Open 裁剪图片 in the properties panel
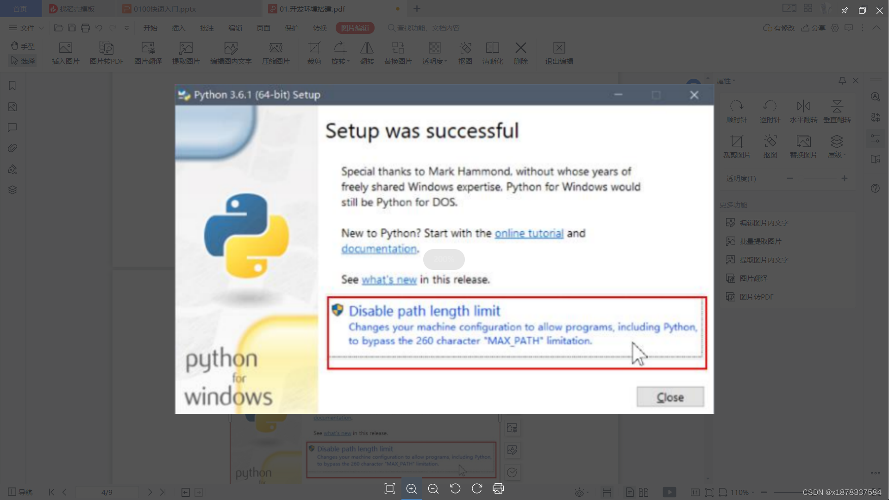Screen dimensions: 889x500 pos(737,145)
